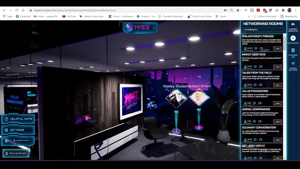The height and width of the screenshot is (169, 300).
Task: Expand hidden bookmarks chevron
Action: (248, 17)
